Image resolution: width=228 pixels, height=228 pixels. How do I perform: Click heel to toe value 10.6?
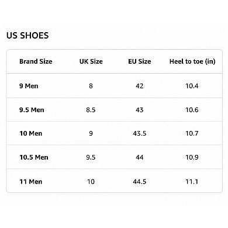click(192, 110)
